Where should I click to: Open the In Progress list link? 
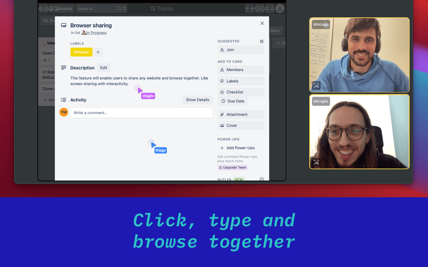coord(96,33)
